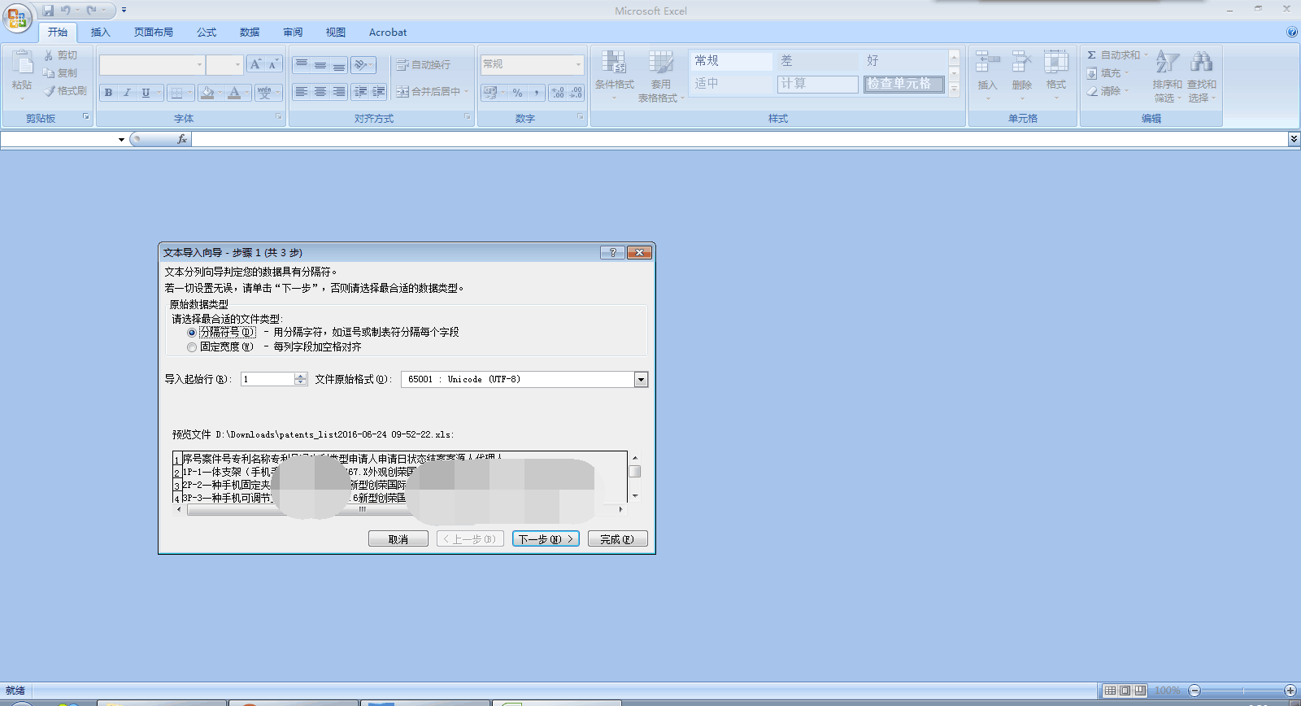Select the Delimited (分隔符号) radio option
1301x706 pixels.
tap(192, 333)
